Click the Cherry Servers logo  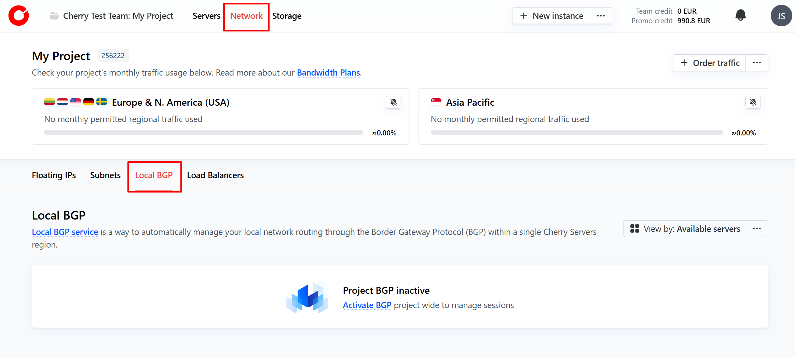coord(19,16)
